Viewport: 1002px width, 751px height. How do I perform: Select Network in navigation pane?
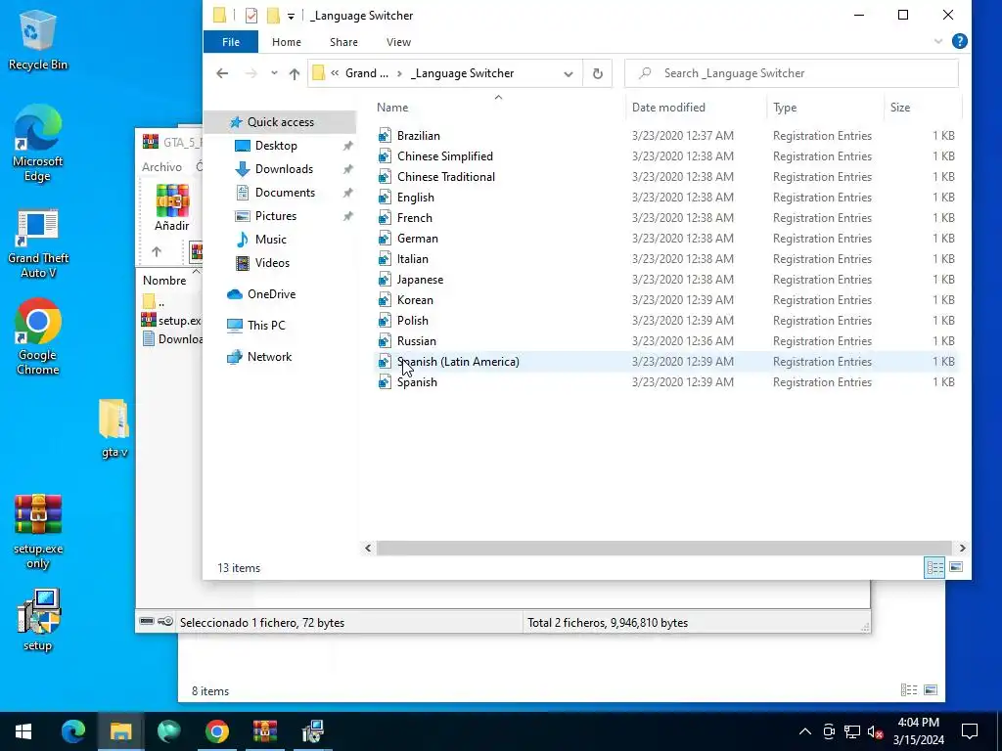(269, 357)
